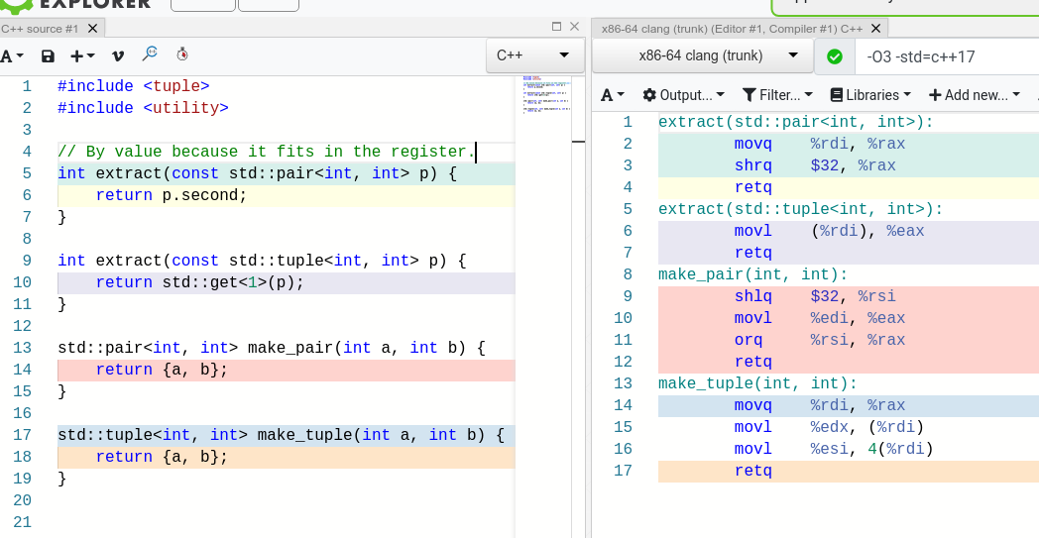Image resolution: width=1039 pixels, height=538 pixels.
Task: Close the C++ source #1 tab
Action: coord(93,29)
